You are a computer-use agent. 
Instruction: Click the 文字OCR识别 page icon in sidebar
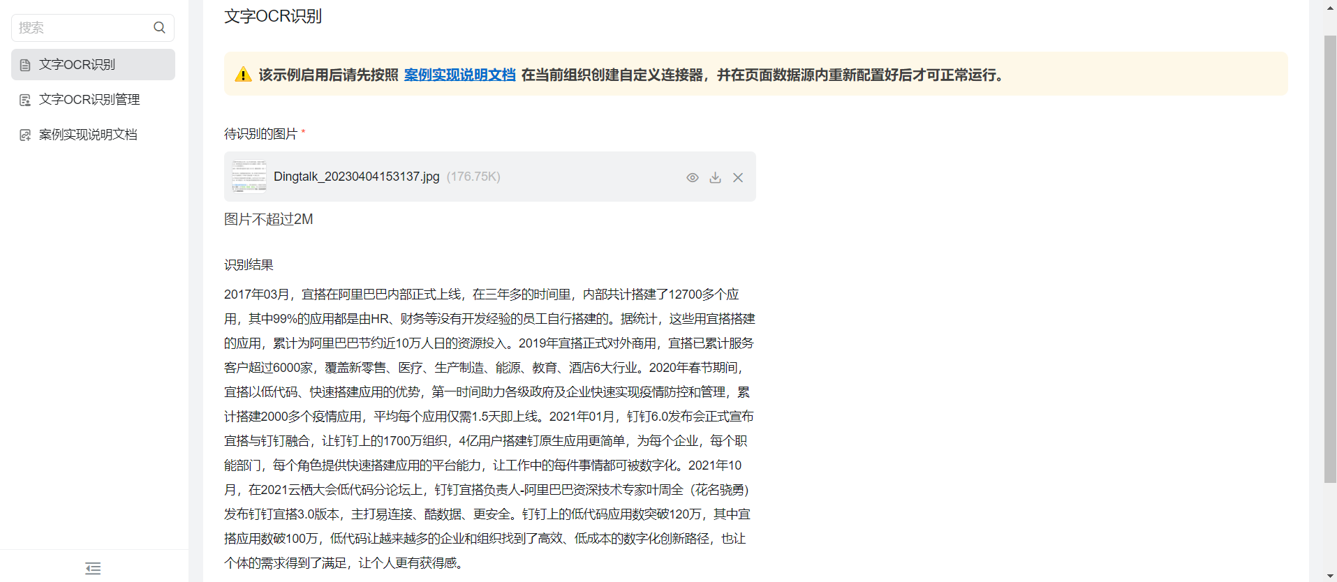pyautogui.click(x=25, y=65)
